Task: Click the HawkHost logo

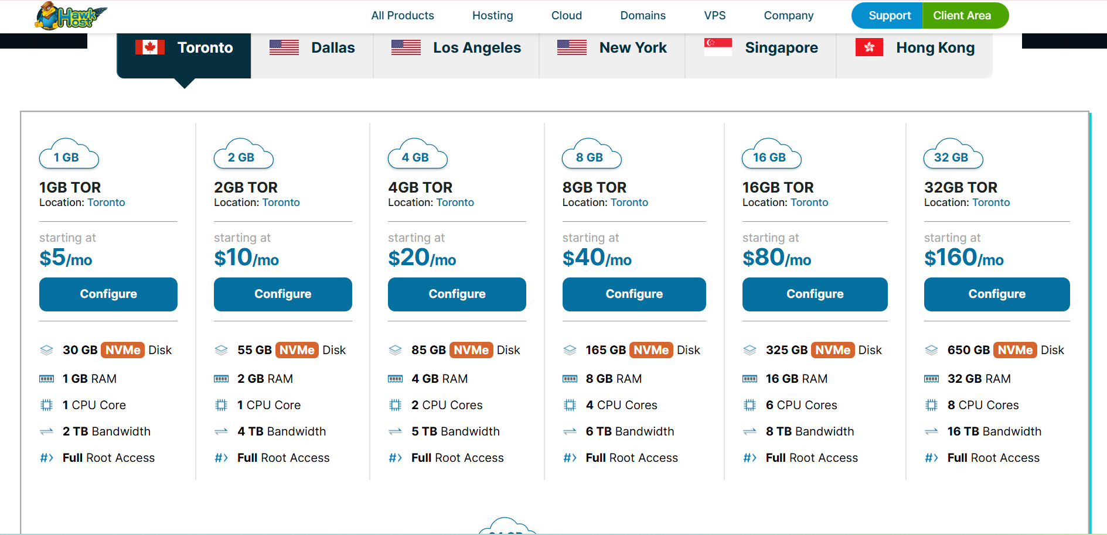Action: [71, 16]
